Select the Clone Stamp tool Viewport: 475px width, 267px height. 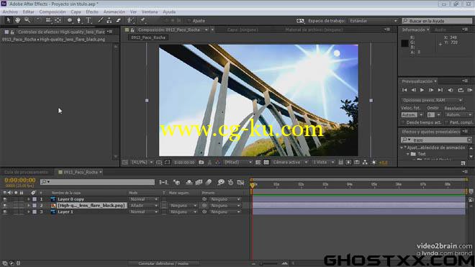[x=109, y=20]
